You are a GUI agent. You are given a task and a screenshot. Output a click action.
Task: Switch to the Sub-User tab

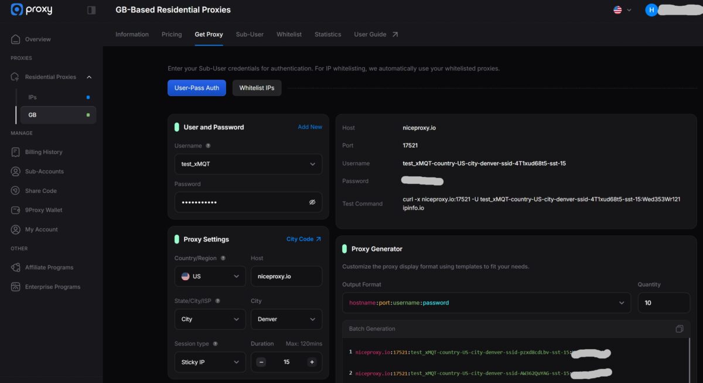[250, 35]
